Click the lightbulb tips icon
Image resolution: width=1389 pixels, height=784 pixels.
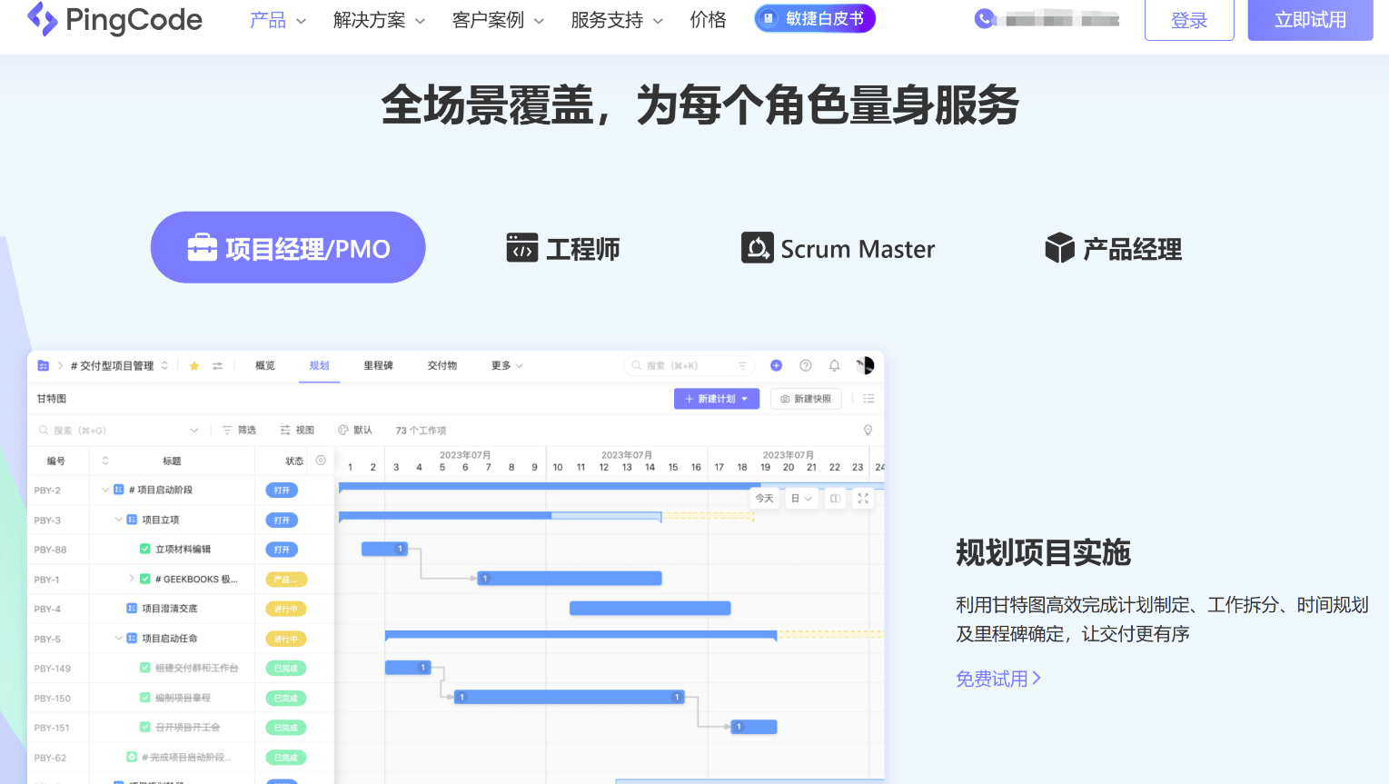click(868, 431)
